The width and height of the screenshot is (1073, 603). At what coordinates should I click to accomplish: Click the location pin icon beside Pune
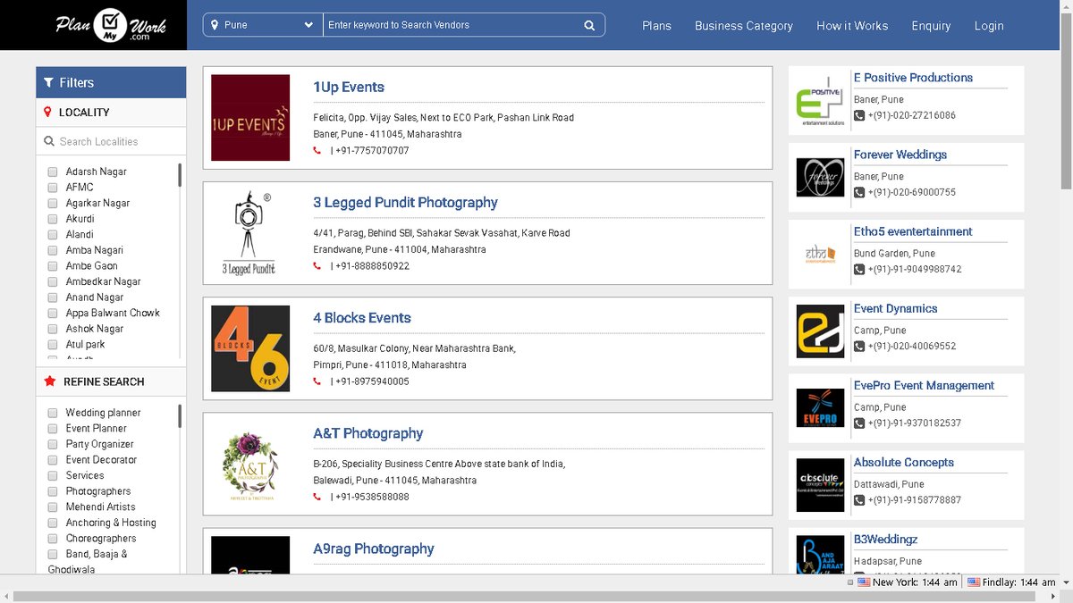(x=215, y=25)
